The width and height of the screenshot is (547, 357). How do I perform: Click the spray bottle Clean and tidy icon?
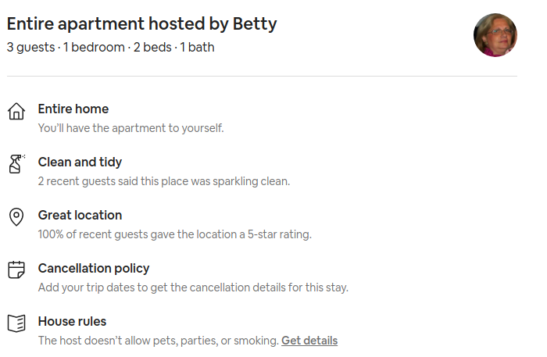[16, 164]
